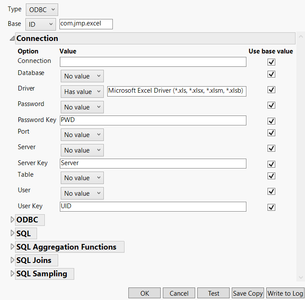This screenshot has height=300, width=305.
Task: Open the Type dropdown showing ODBC
Action: (42, 9)
